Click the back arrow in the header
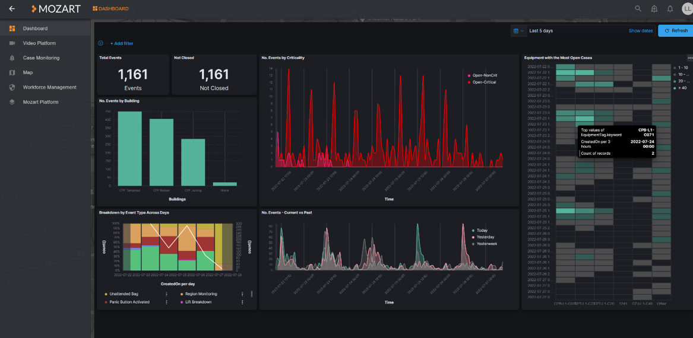Screen dimensions: 693x338 coord(12,9)
